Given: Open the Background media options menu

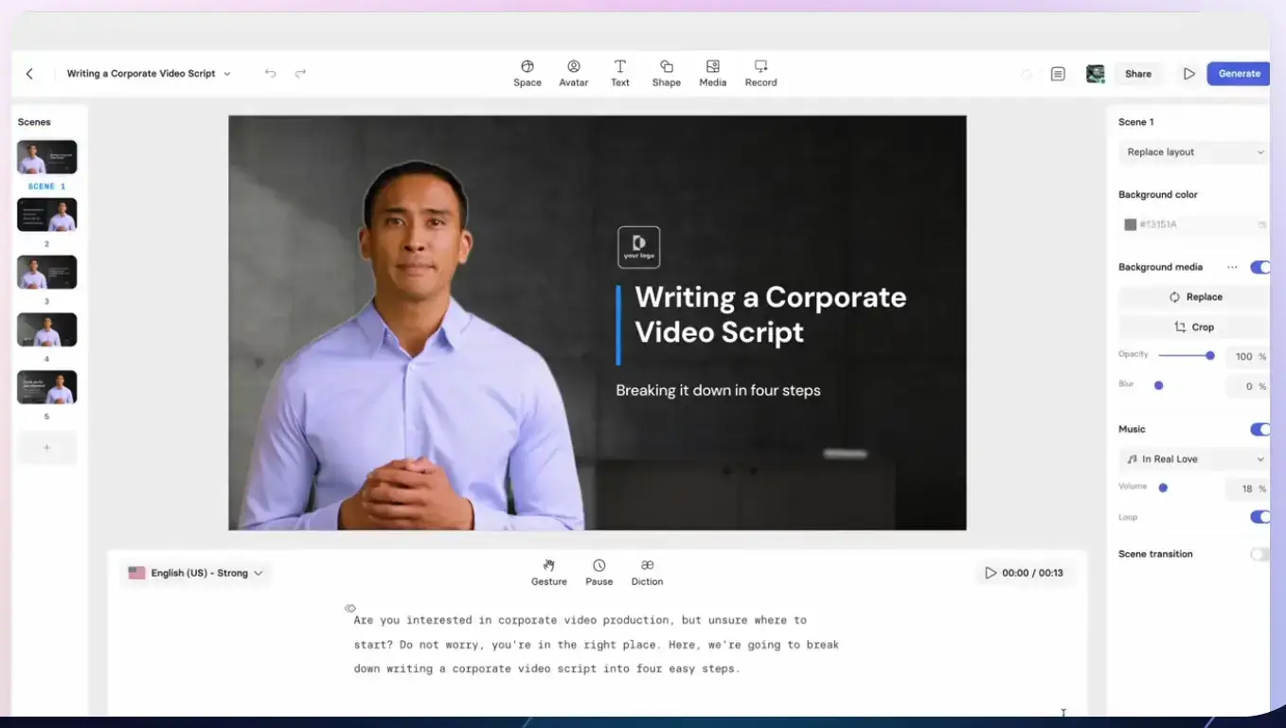Looking at the screenshot, I should 1233,267.
